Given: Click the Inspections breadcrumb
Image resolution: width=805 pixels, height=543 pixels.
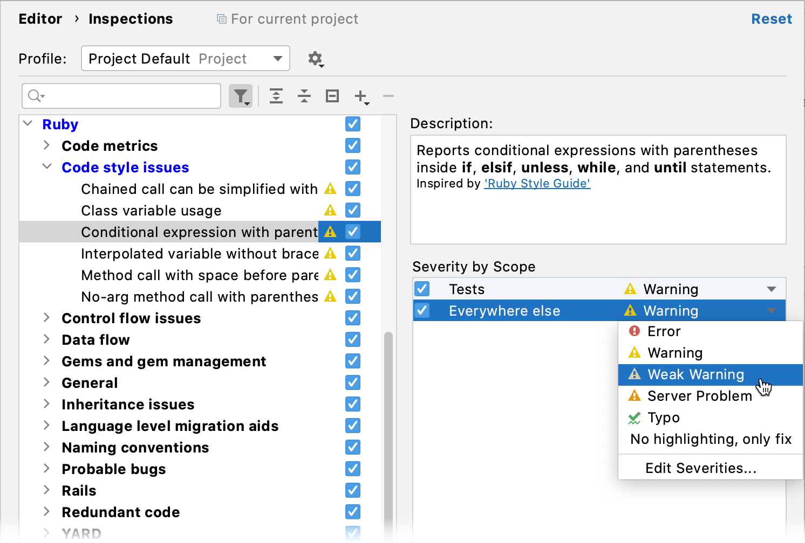Looking at the screenshot, I should pyautogui.click(x=131, y=19).
